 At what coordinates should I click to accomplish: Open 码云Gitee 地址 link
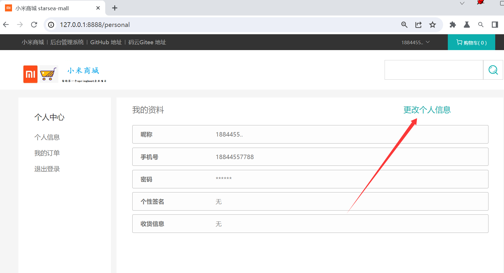click(147, 42)
